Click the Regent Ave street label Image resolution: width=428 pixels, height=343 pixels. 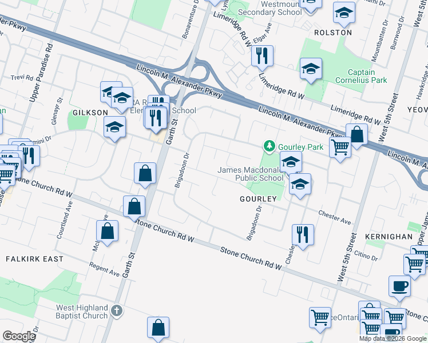(x=105, y=269)
